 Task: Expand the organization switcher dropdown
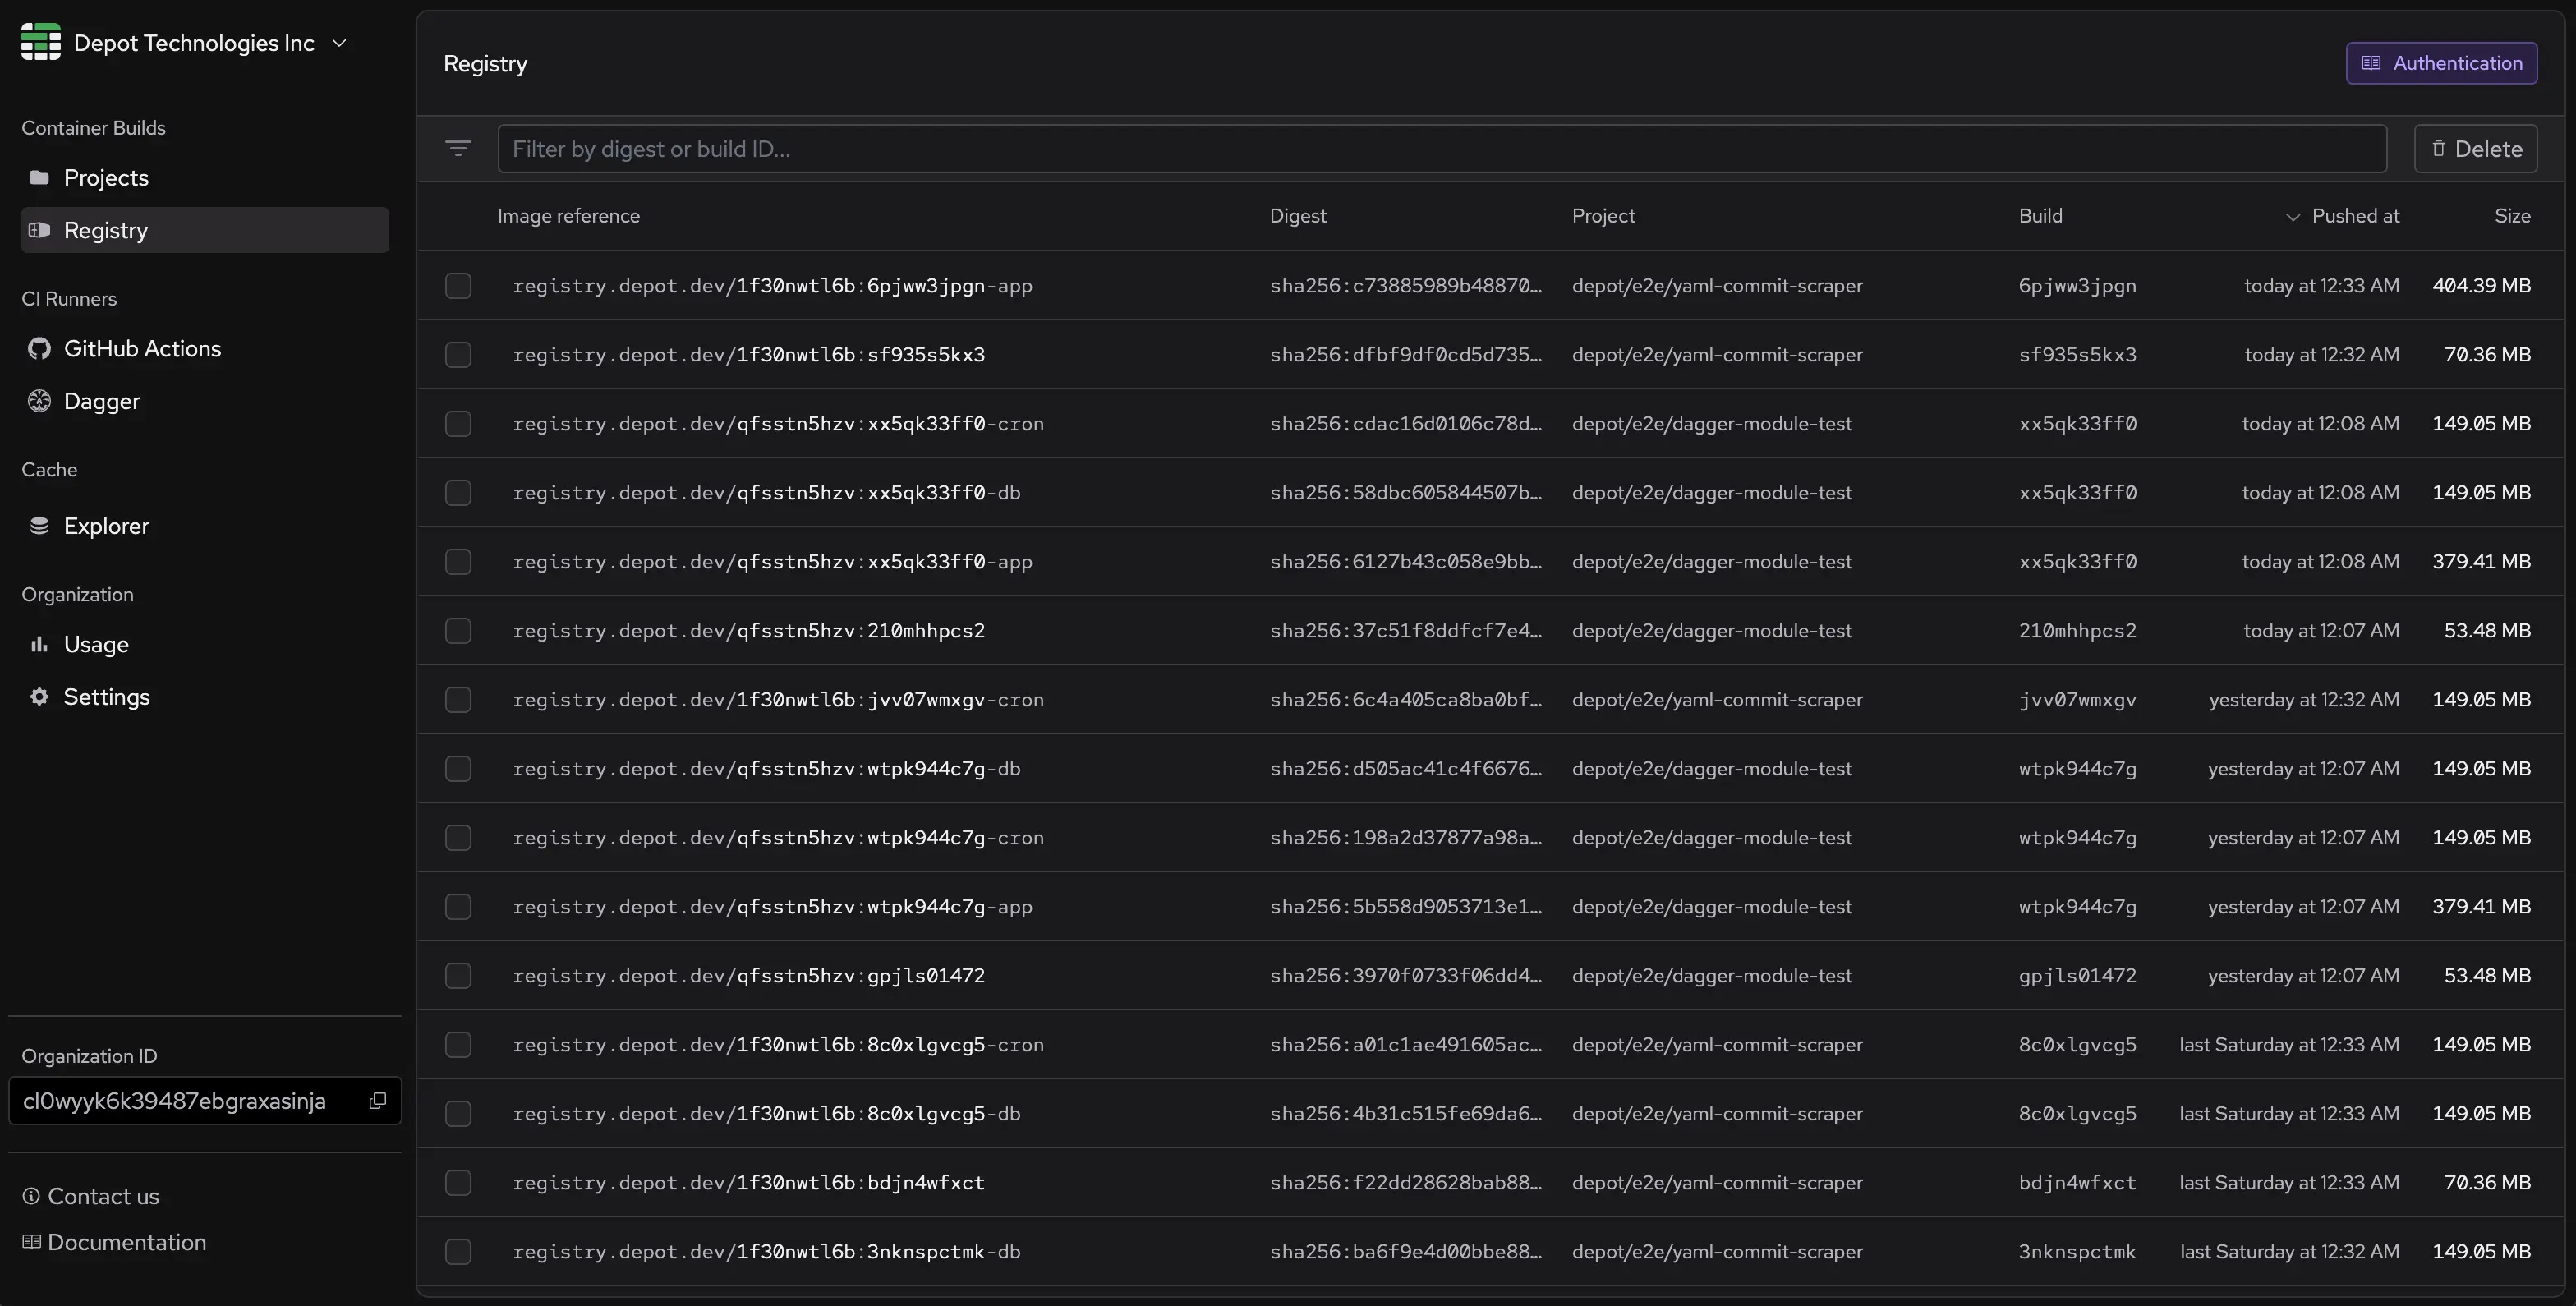[x=340, y=42]
